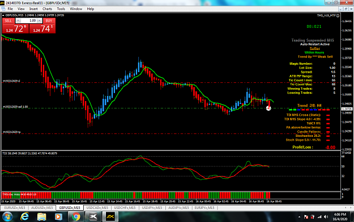The height and width of the screenshot is (222, 354).
Task: Click the 1.24 74 buy price tile
Action: click(42, 28)
